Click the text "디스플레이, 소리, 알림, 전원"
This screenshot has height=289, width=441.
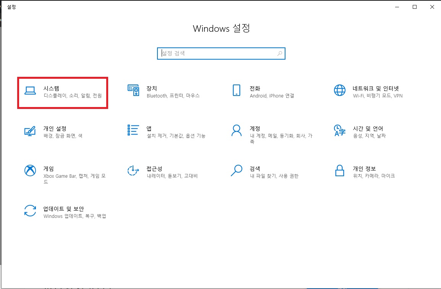point(73,96)
